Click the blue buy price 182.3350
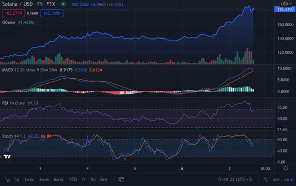The image size is (296, 186). (52, 13)
